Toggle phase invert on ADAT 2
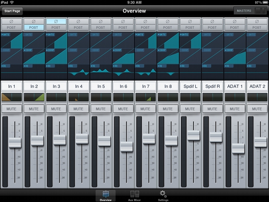The image size is (269, 202). coord(257,21)
